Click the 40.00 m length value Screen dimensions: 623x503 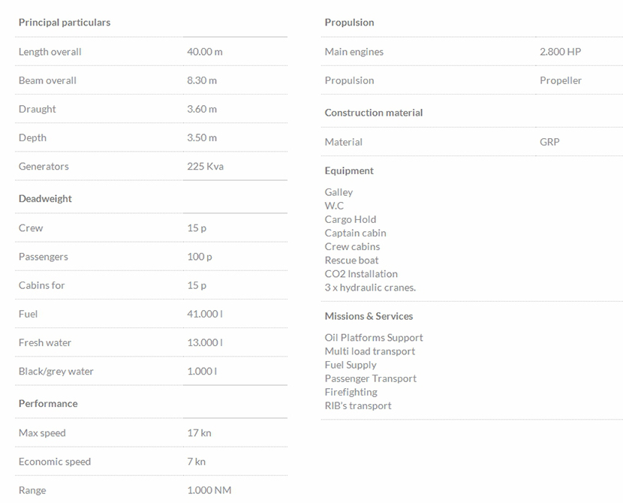(205, 52)
